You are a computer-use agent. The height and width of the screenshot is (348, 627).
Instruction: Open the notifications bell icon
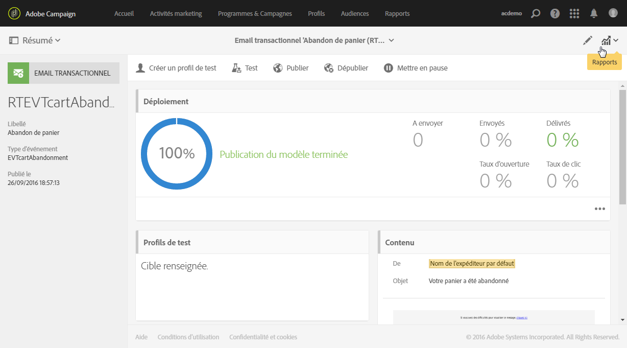pos(594,13)
